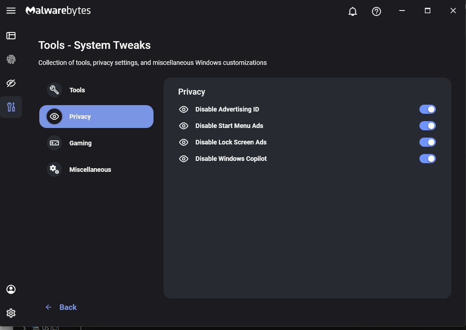Screen dimensions: 466x330
Task: Open the Miscellaneous category
Action: (x=96, y=170)
